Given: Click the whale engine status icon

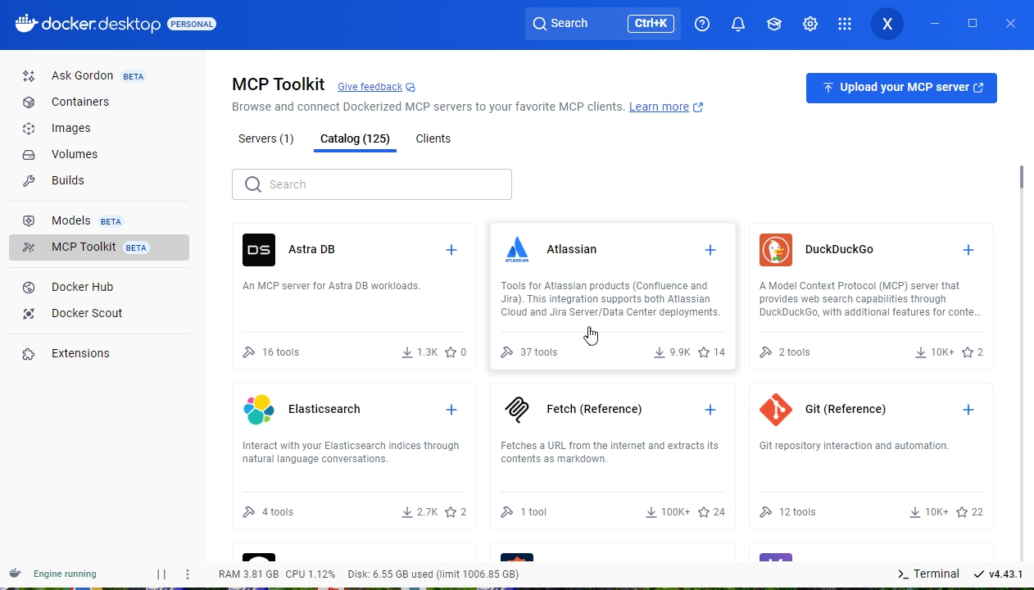Looking at the screenshot, I should pos(16,574).
